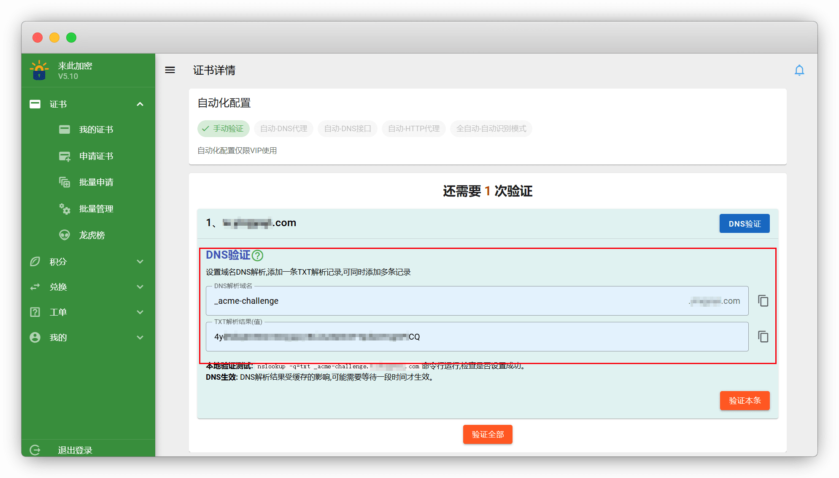The width and height of the screenshot is (839, 478).
Task: Click the 来此加密 app logo
Action: click(39, 70)
